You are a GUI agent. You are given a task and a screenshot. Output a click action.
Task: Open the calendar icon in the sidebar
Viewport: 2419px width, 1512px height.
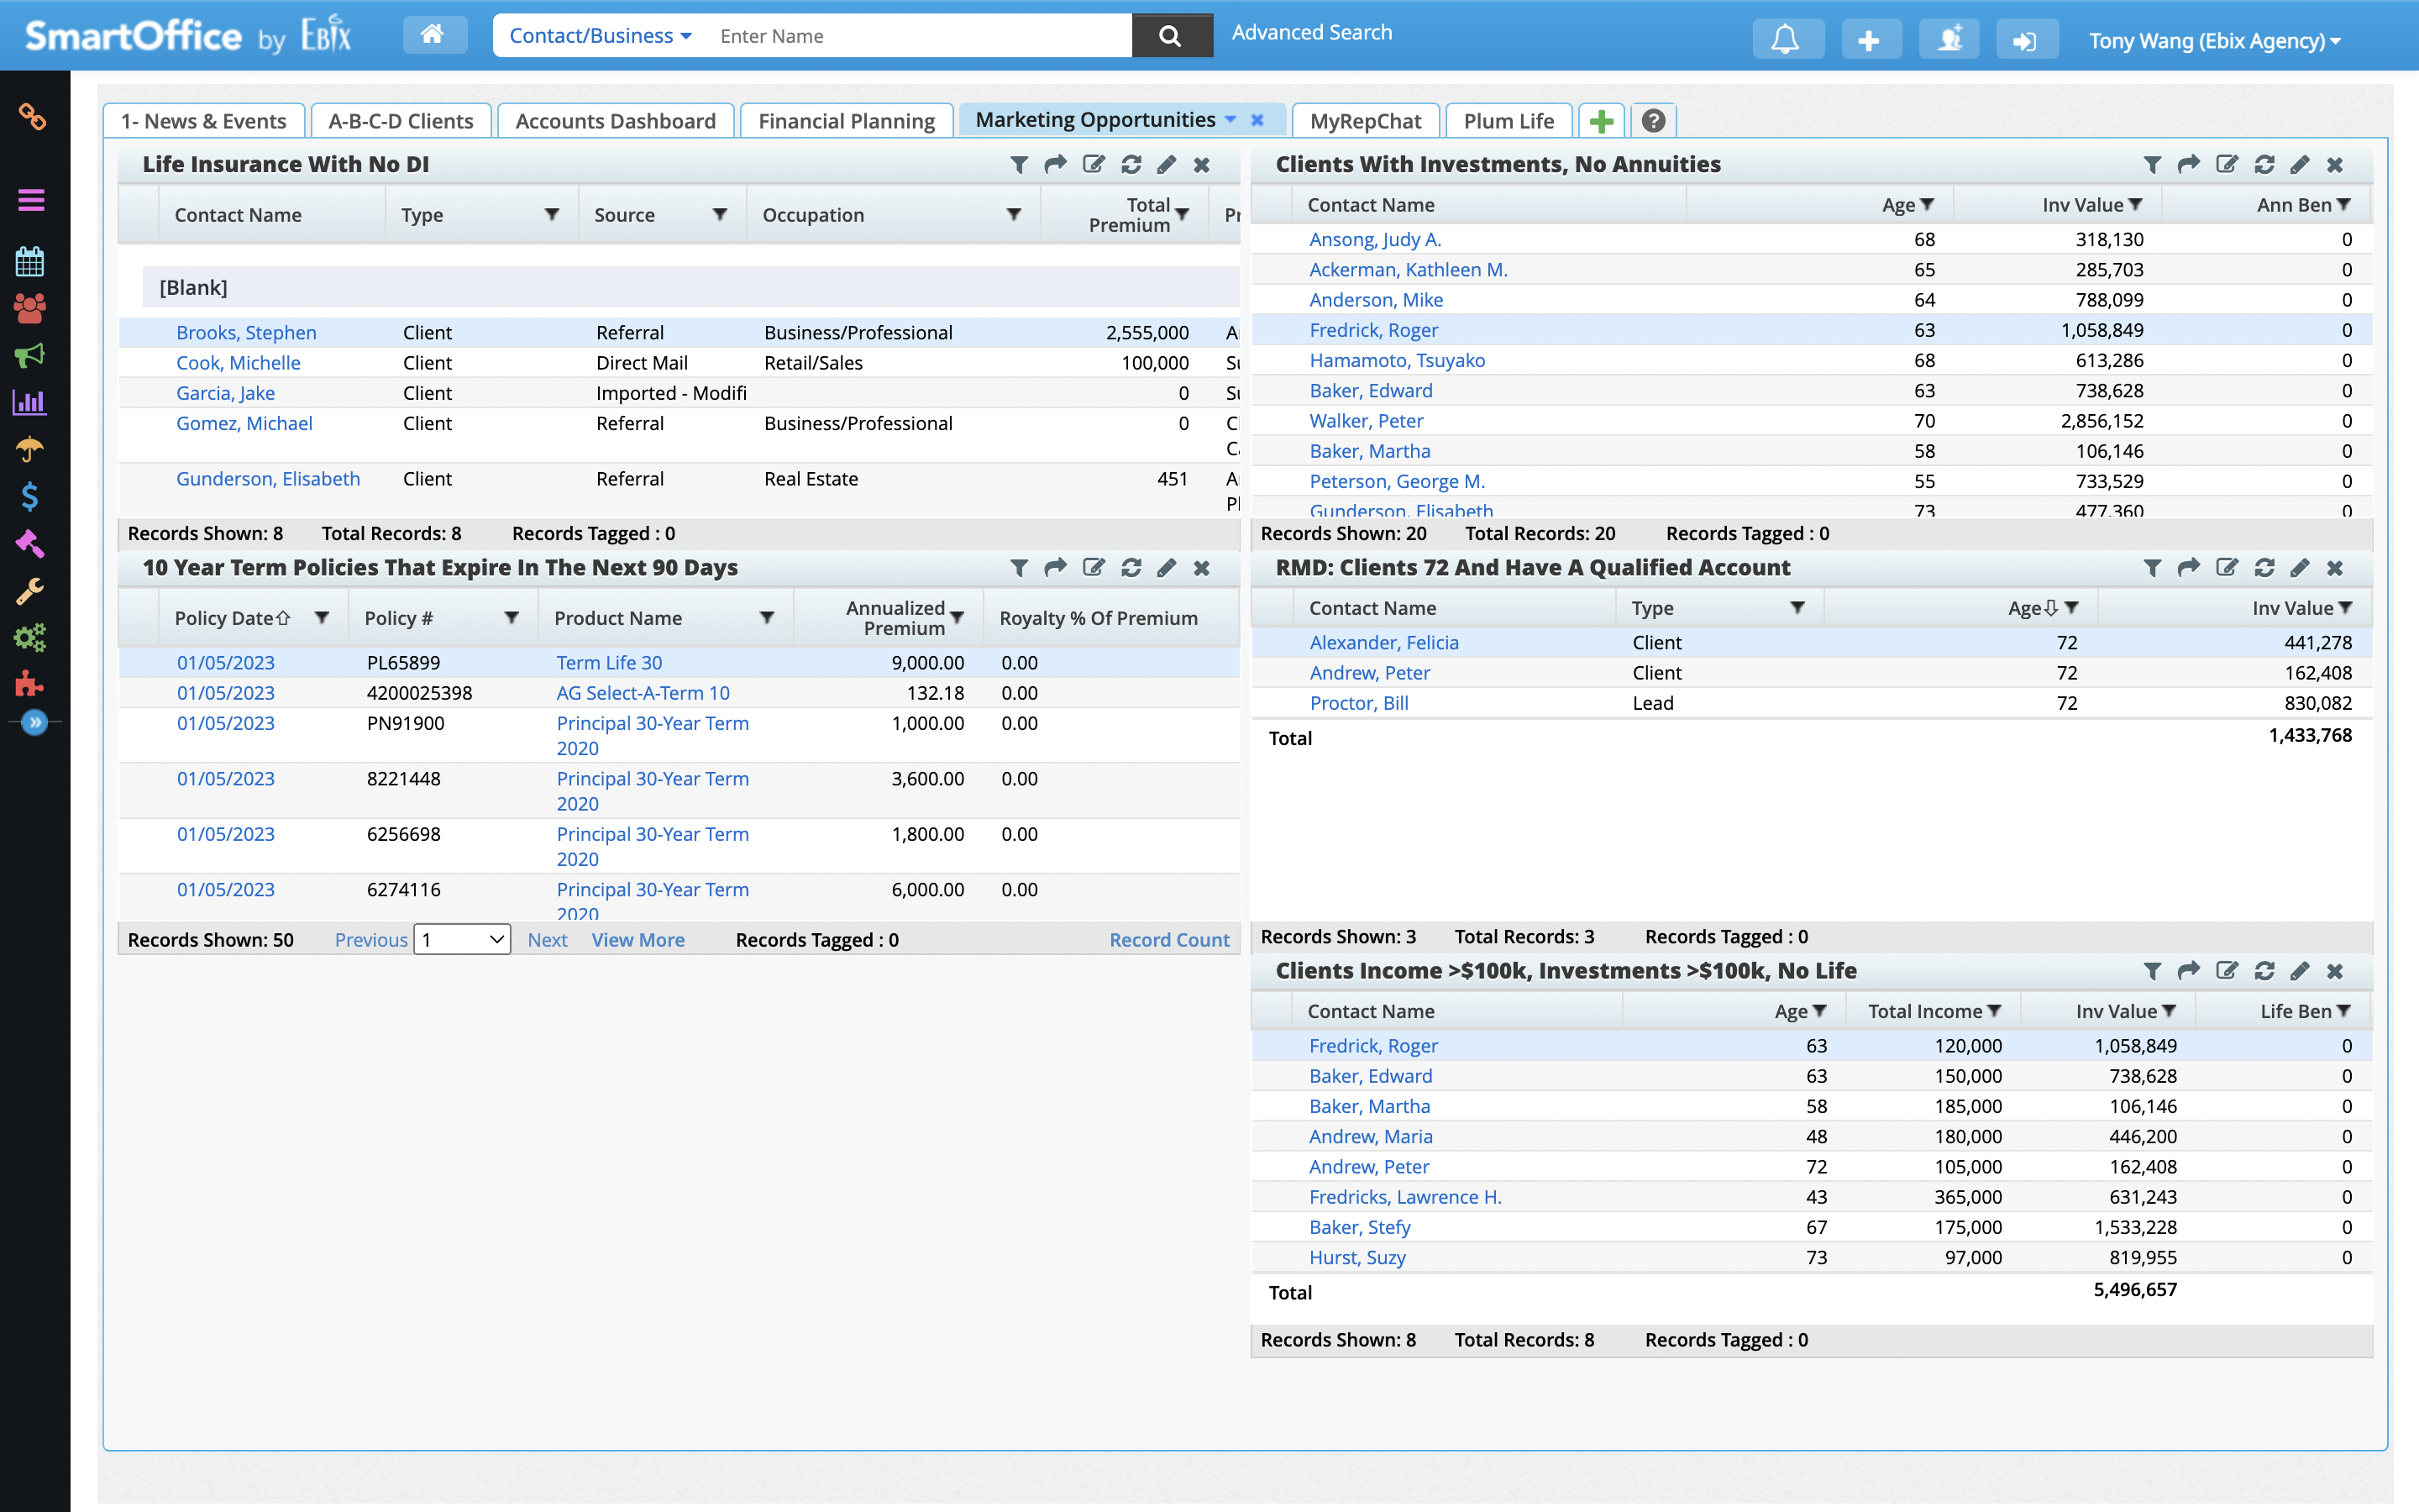pyautogui.click(x=30, y=262)
